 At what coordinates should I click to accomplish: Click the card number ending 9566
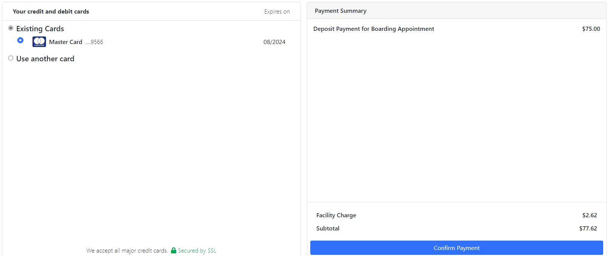point(94,42)
